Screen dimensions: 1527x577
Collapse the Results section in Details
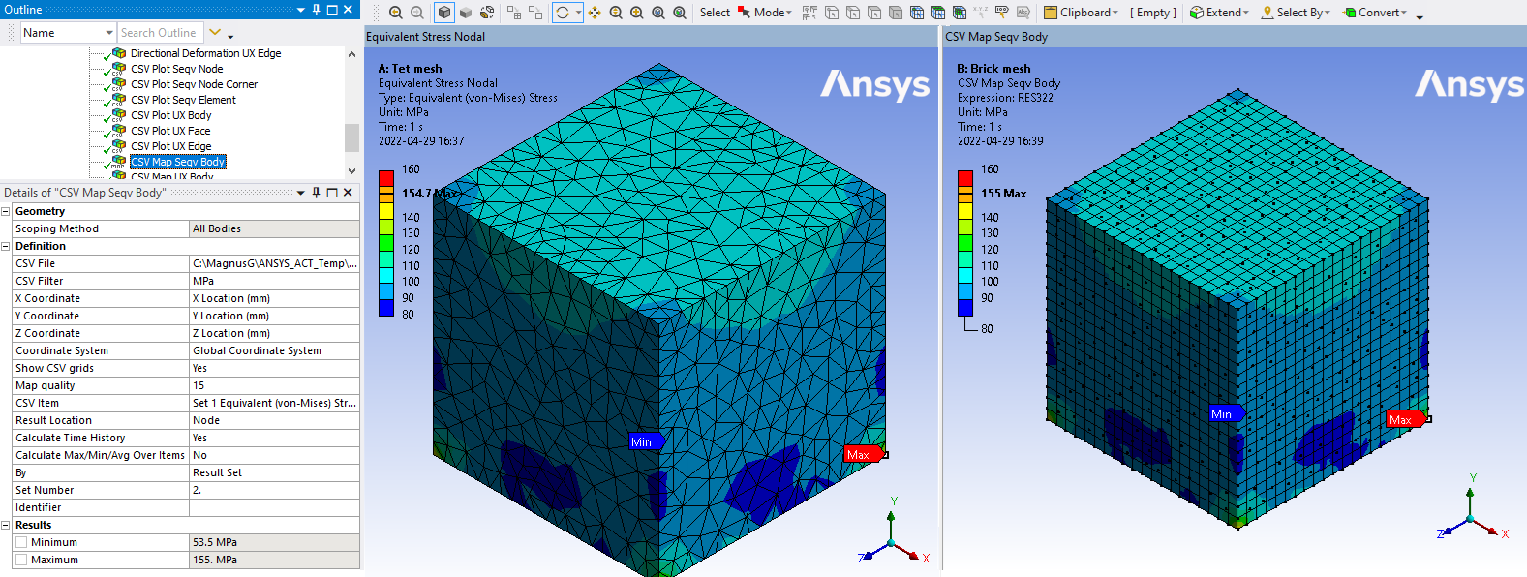click(6, 525)
